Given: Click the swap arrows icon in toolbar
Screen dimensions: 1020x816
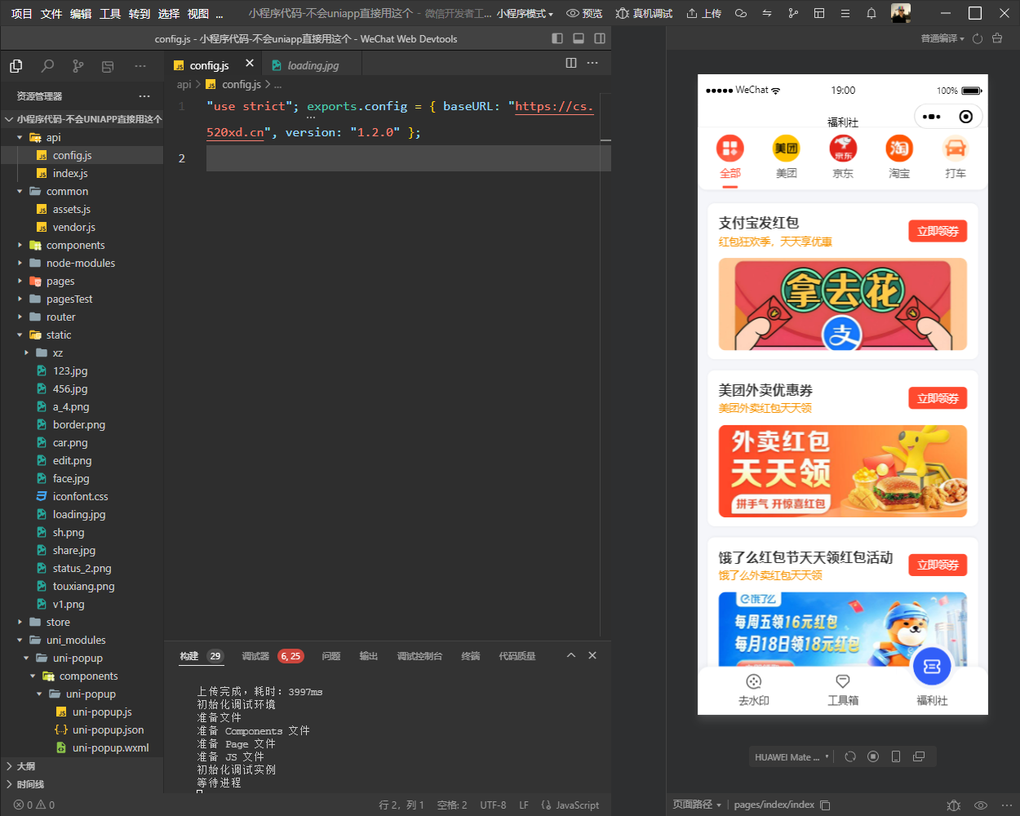Looking at the screenshot, I should pos(767,13).
